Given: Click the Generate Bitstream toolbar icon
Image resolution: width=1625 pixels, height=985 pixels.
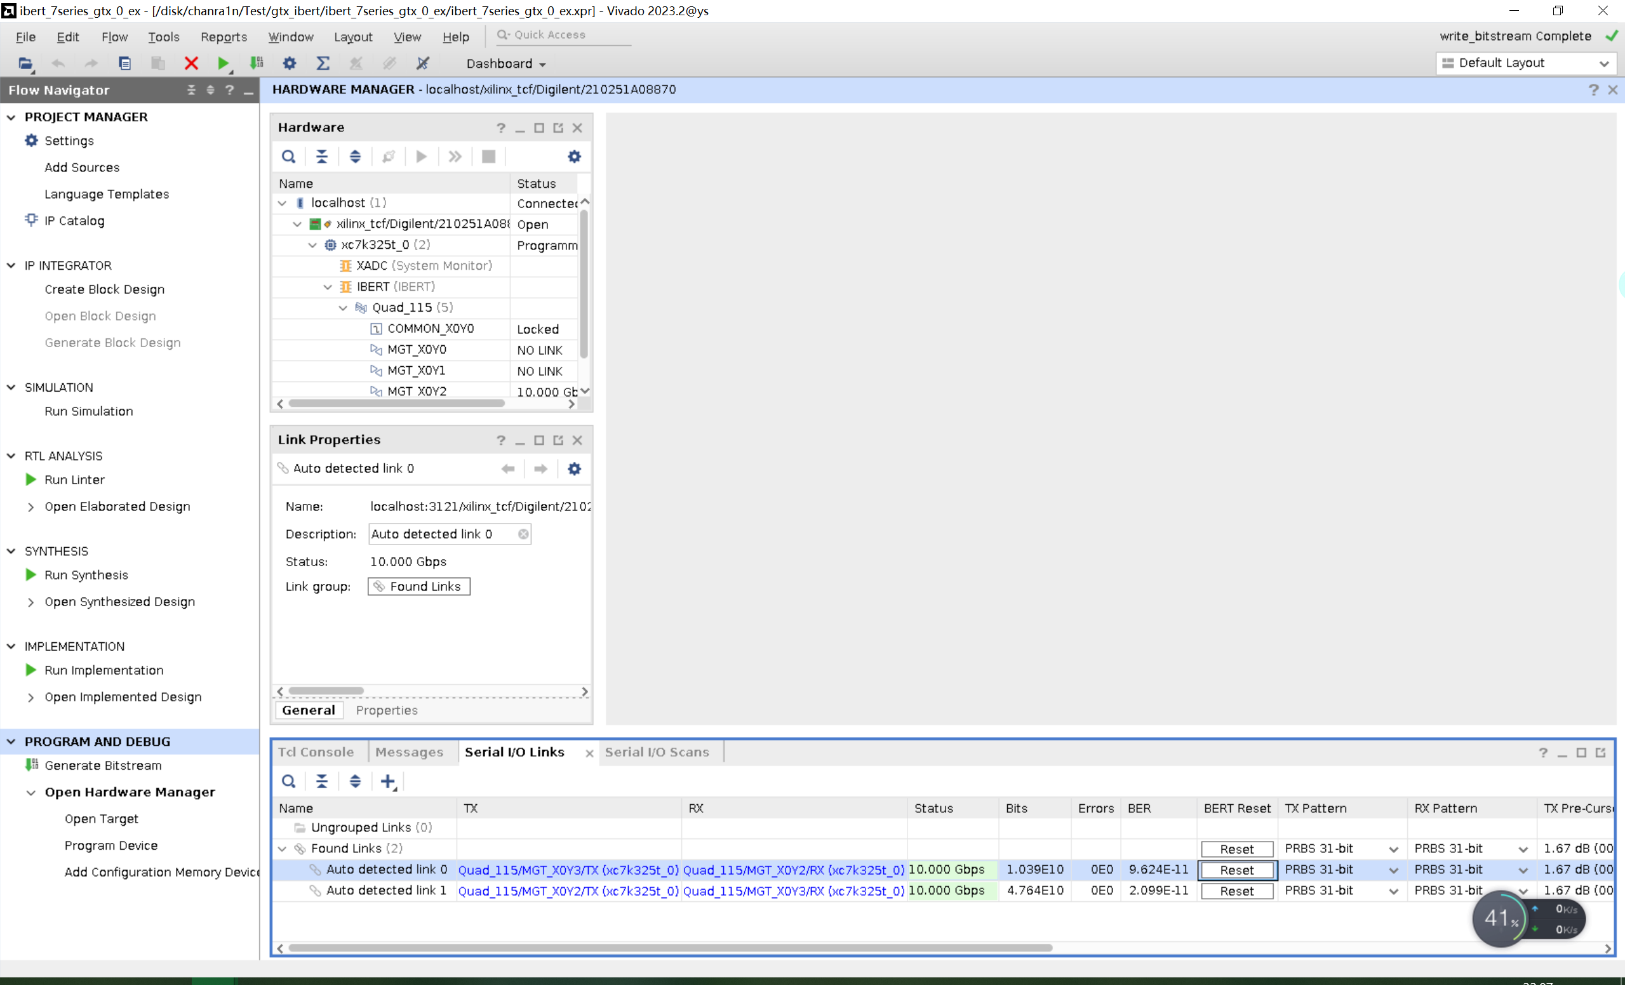Looking at the screenshot, I should click(257, 63).
